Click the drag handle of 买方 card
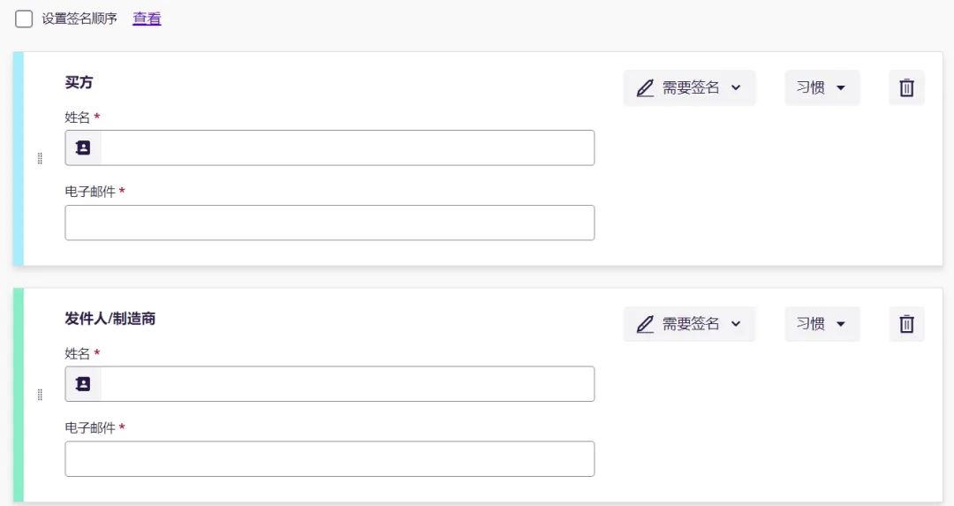 point(40,158)
